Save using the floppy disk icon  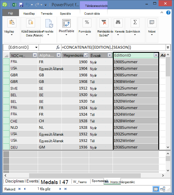click(21, 5)
